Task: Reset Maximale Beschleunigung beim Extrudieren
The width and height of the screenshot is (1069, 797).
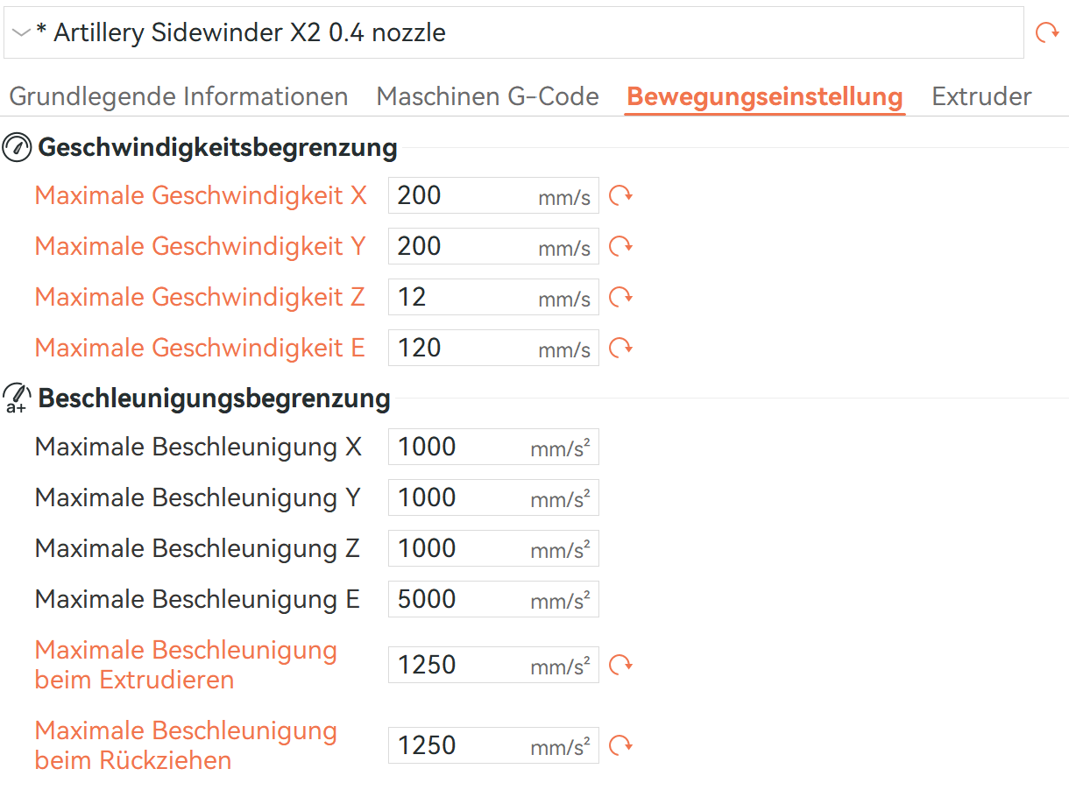Action: (x=620, y=664)
